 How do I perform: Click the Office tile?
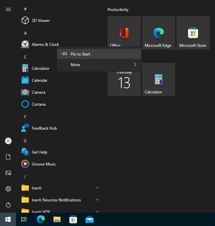pyautogui.click(x=124, y=32)
